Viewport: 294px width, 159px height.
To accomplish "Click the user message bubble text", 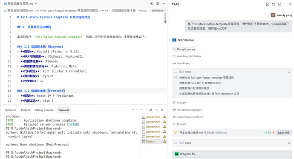I will pos(238,26).
